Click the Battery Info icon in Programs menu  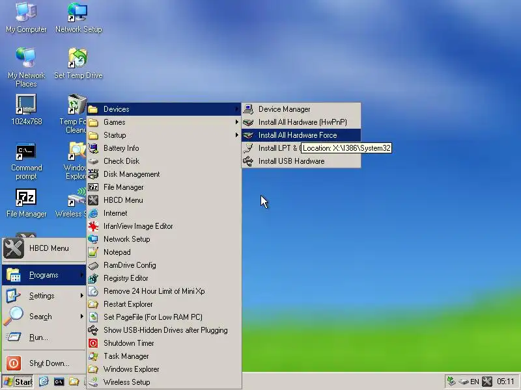click(x=93, y=148)
